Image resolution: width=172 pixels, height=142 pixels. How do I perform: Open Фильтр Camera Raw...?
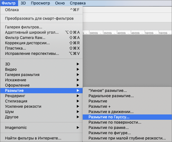(41, 38)
